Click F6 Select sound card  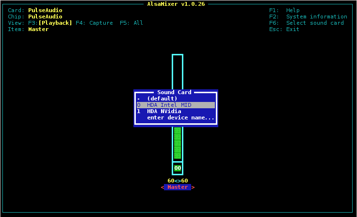pos(307,23)
